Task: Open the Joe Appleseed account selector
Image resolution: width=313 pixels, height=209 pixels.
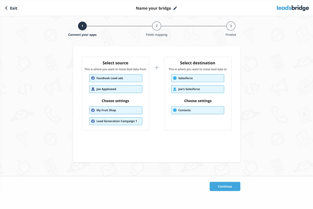Action: click(116, 89)
